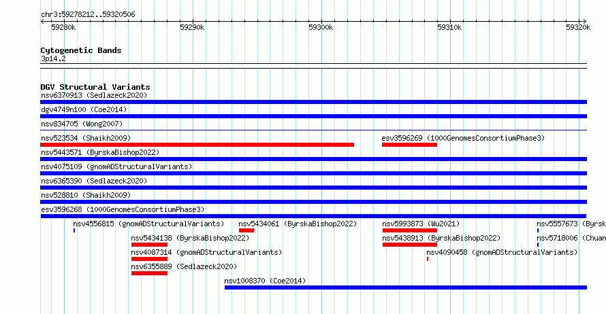This screenshot has width=606, height=314.
Task: Click the red bar under nsv5438913
Action: coord(410,245)
